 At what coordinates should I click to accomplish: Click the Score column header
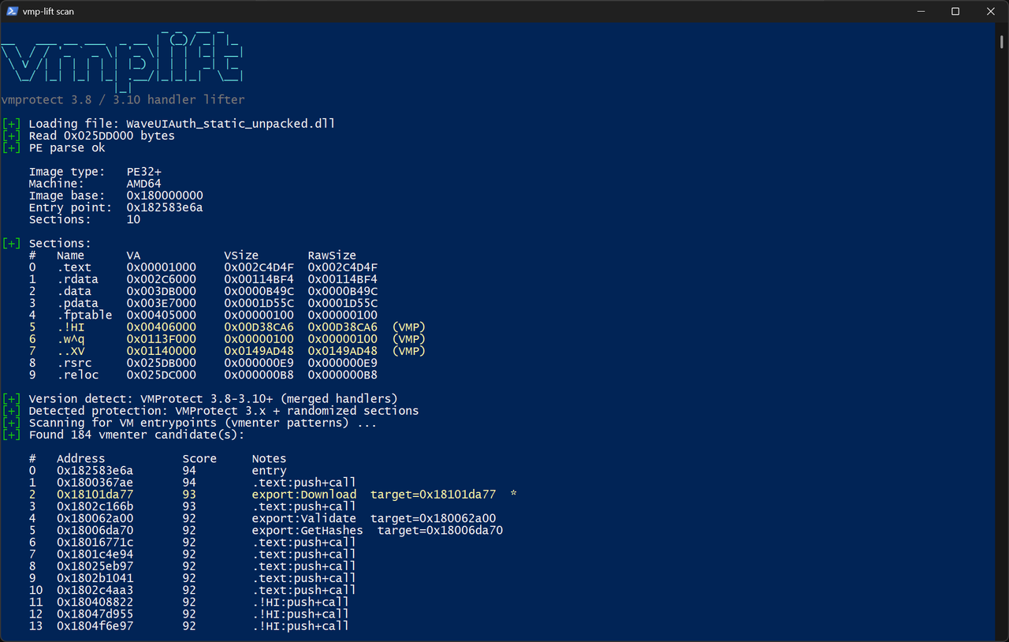pyautogui.click(x=199, y=458)
